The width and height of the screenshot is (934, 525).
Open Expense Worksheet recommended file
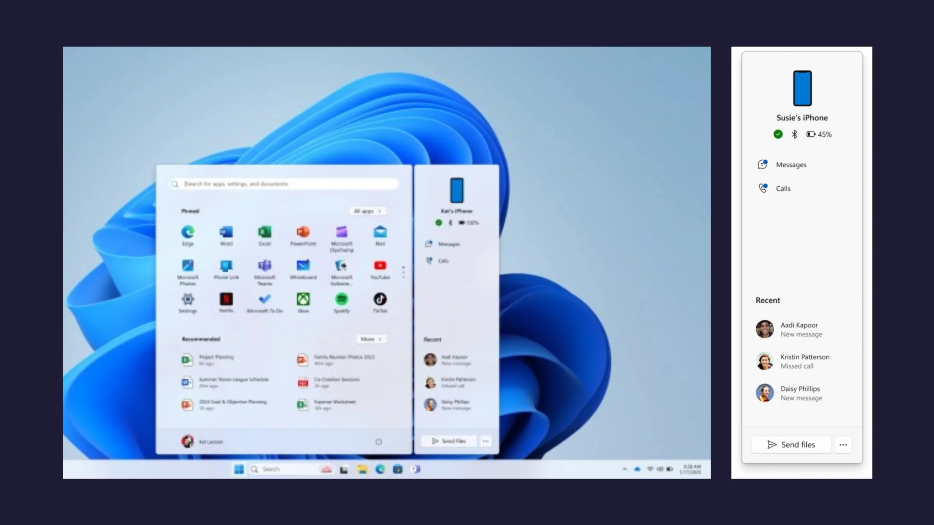327,405
